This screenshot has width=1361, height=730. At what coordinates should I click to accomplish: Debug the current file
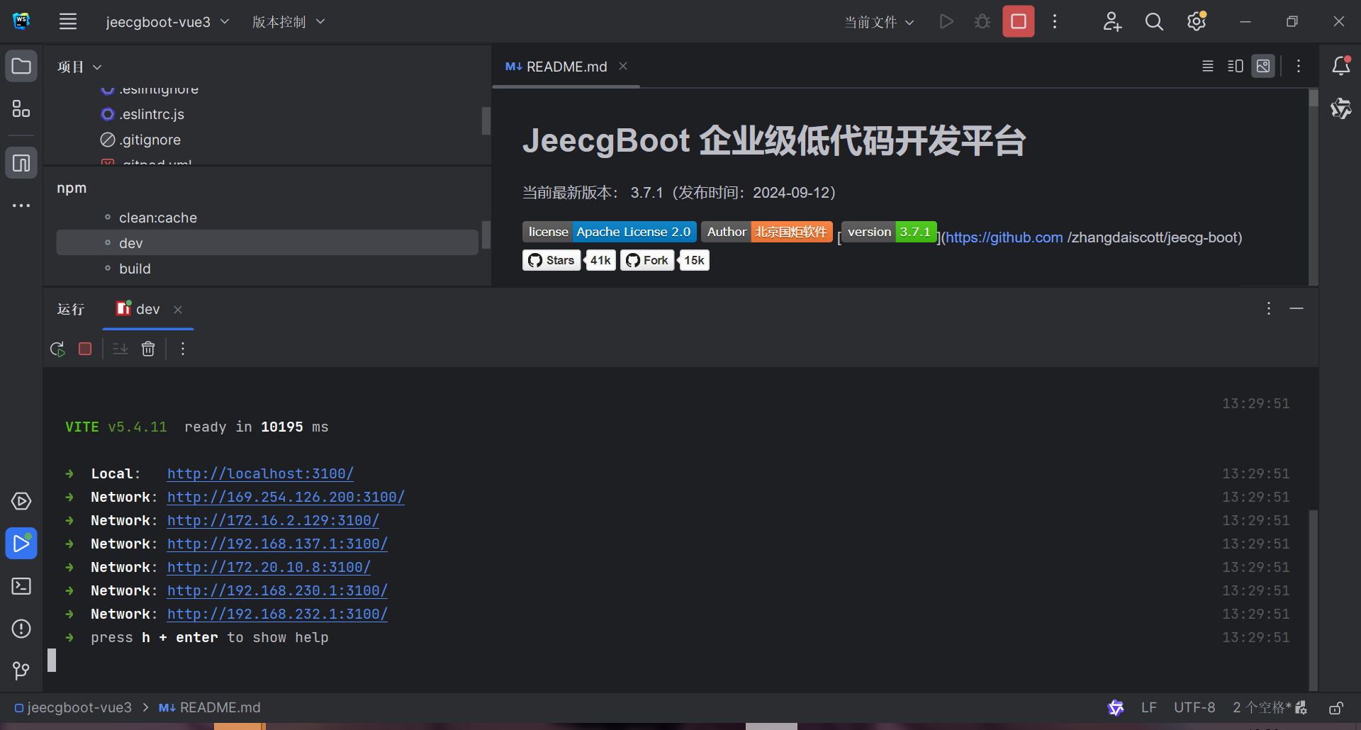click(982, 21)
